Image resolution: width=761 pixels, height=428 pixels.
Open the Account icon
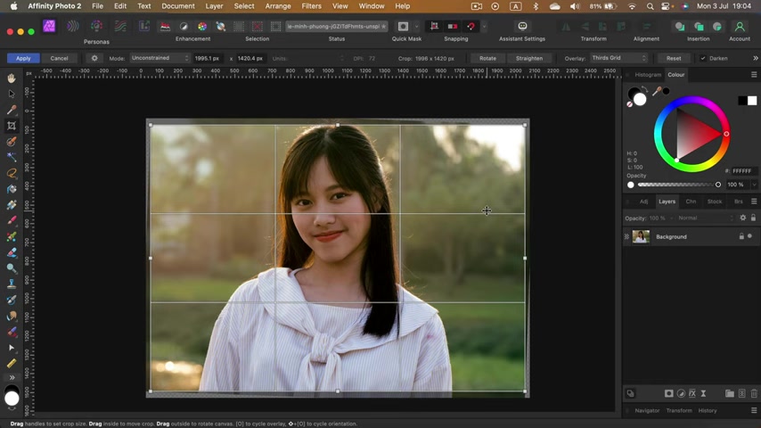pyautogui.click(x=740, y=27)
